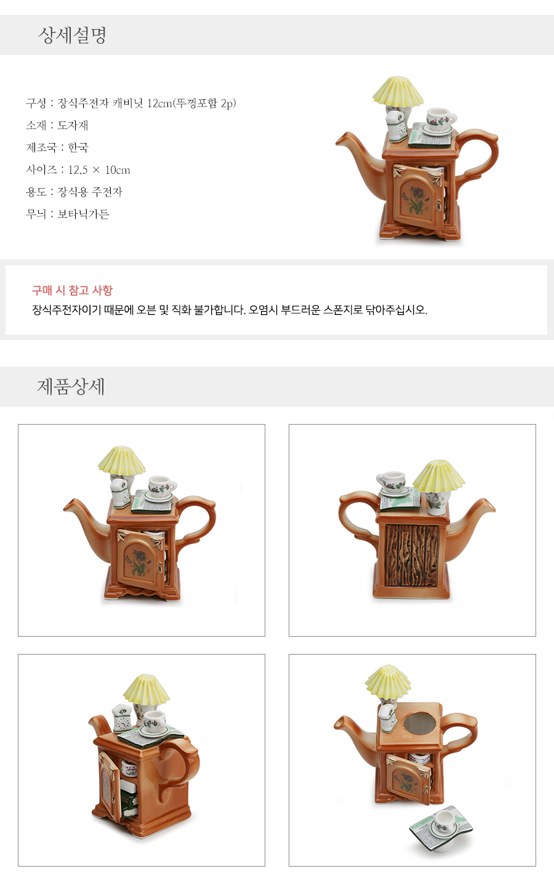Open the front-view teapot thumbnail

142,530
